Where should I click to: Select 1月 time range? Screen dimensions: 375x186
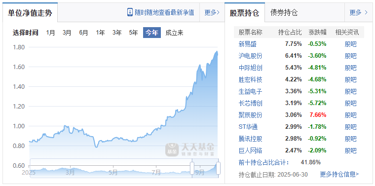50,33
